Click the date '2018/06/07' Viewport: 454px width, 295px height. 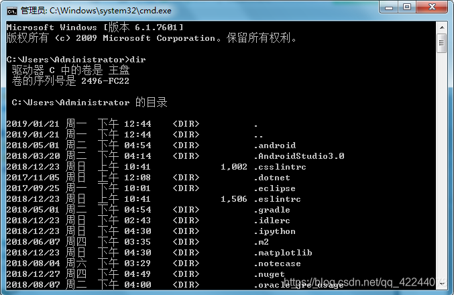[33, 242]
